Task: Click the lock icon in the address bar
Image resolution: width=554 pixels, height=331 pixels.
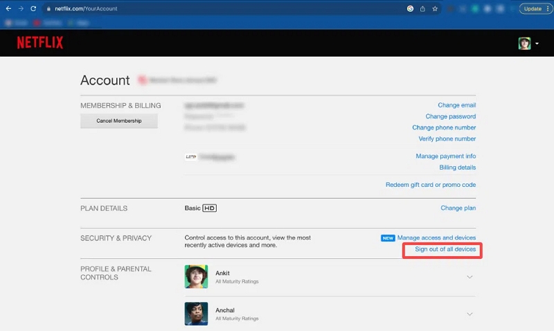Action: (48, 9)
